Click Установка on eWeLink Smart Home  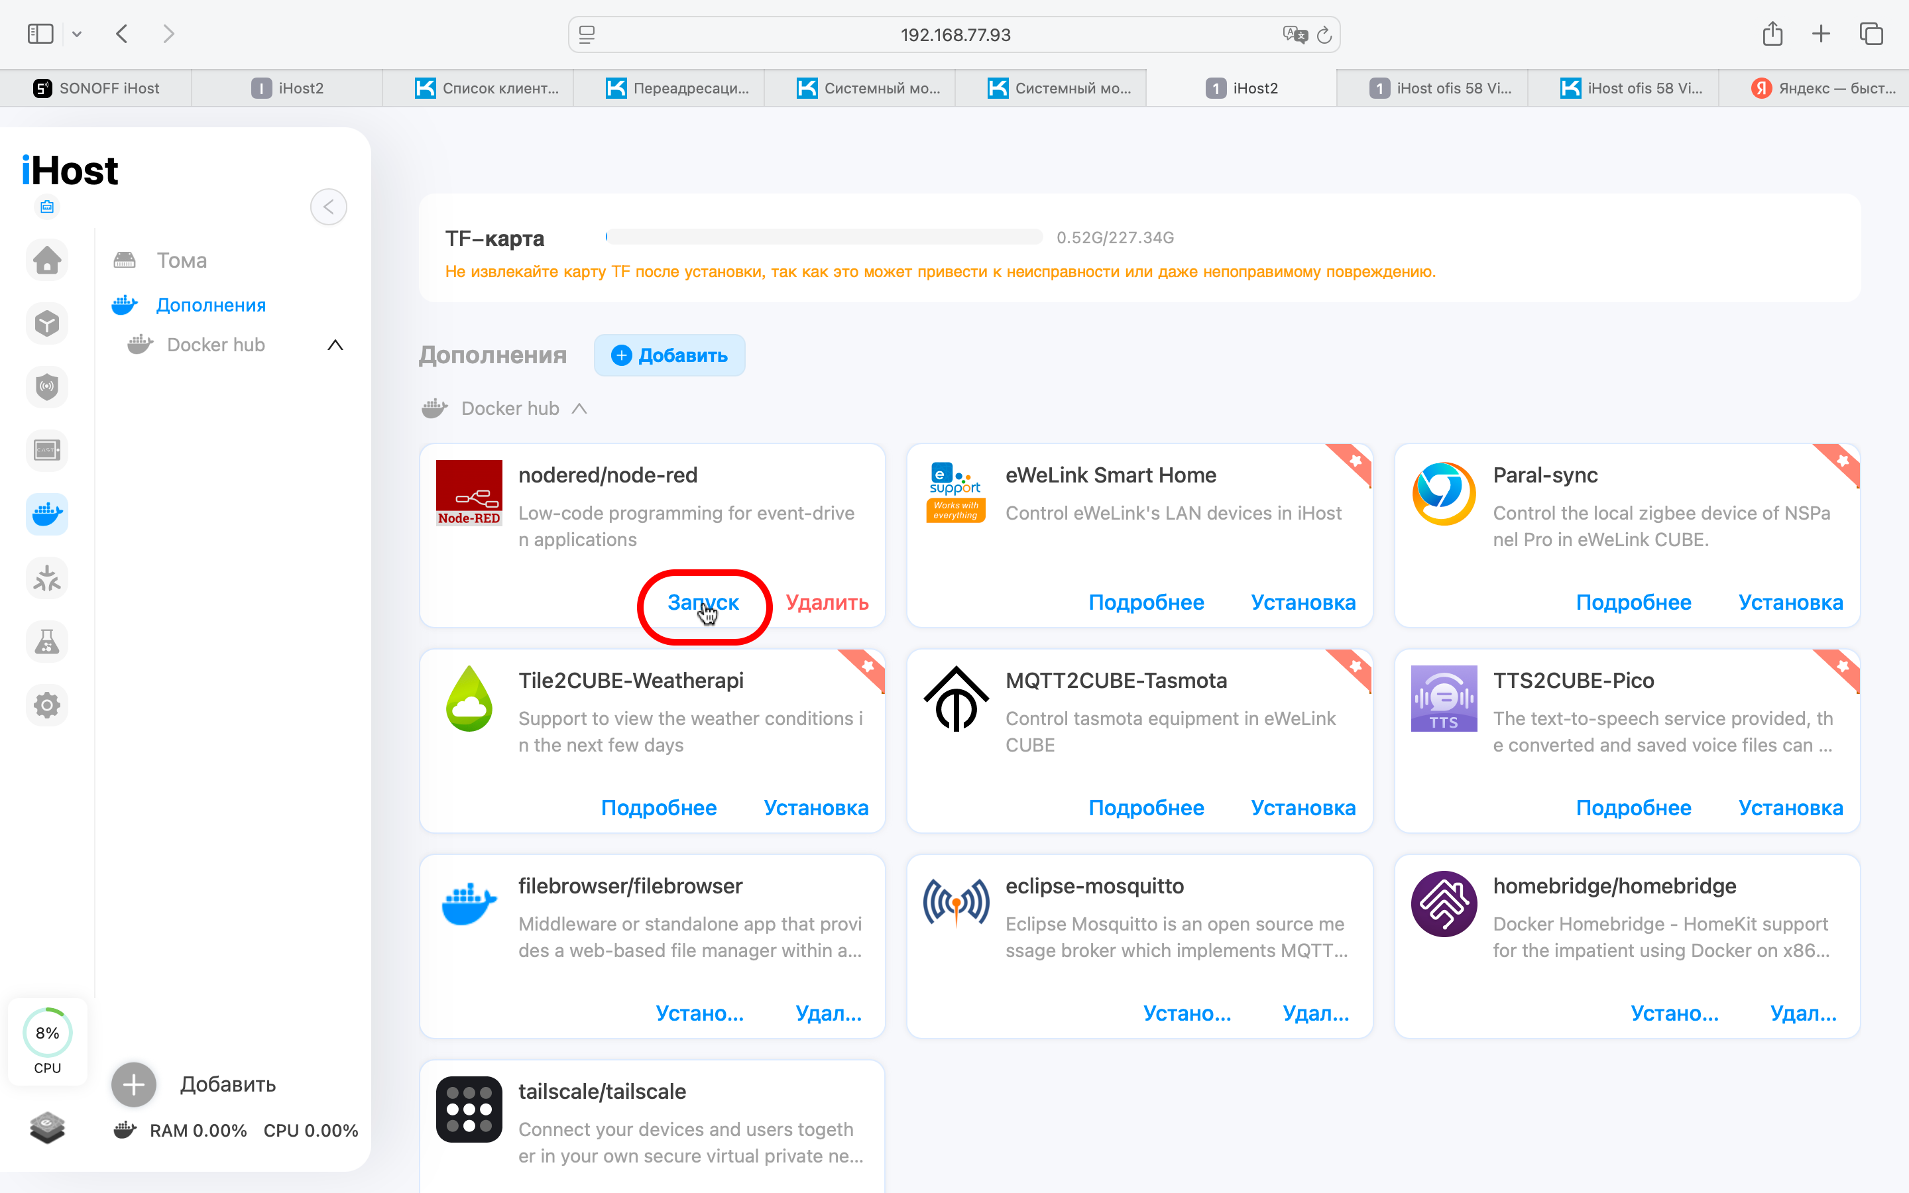tap(1302, 603)
